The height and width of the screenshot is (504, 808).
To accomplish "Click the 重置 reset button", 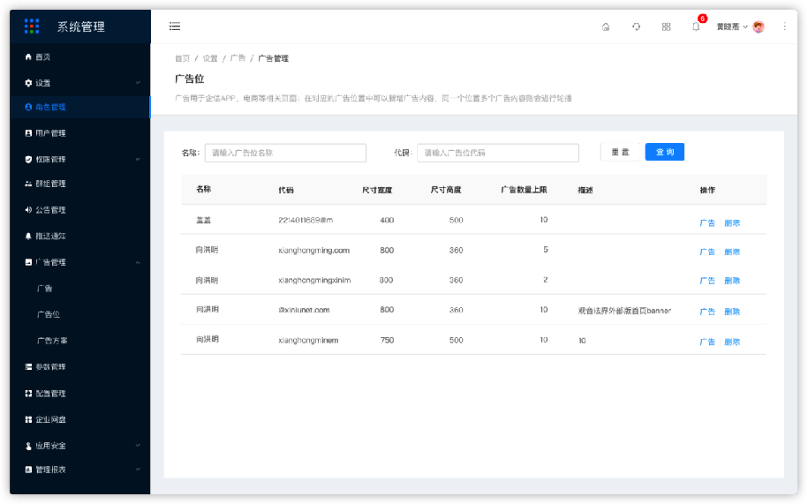I will (x=620, y=152).
